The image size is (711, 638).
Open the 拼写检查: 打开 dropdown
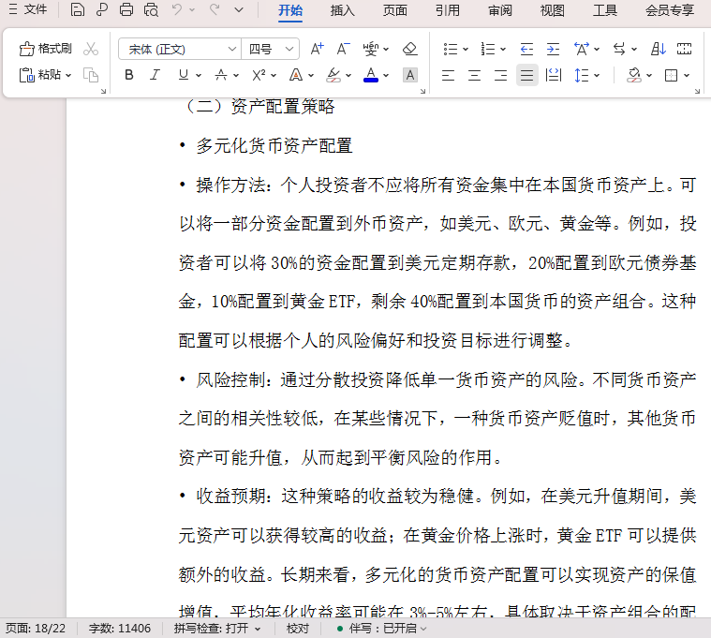click(x=217, y=629)
